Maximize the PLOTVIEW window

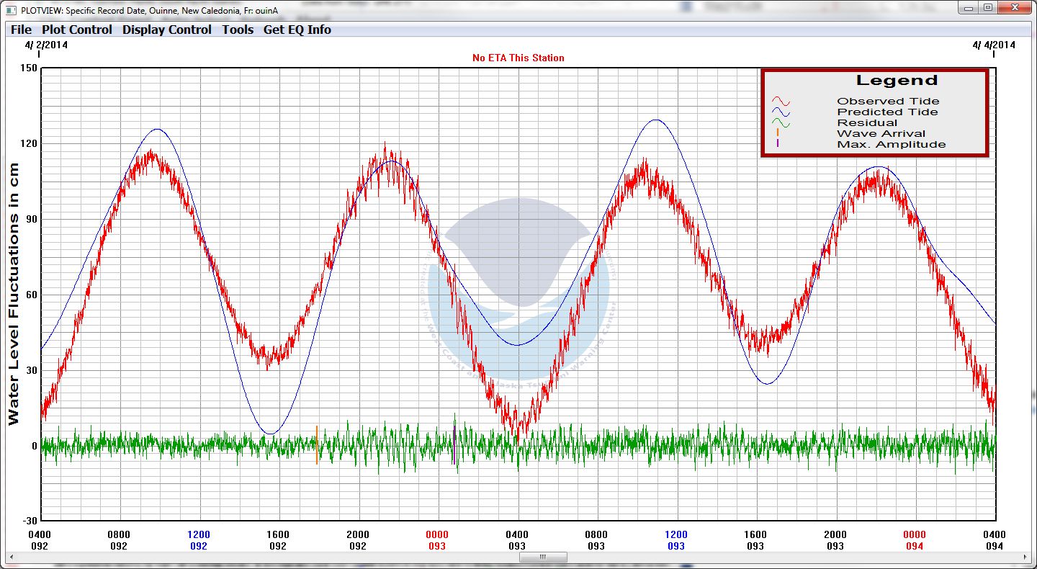coord(988,8)
